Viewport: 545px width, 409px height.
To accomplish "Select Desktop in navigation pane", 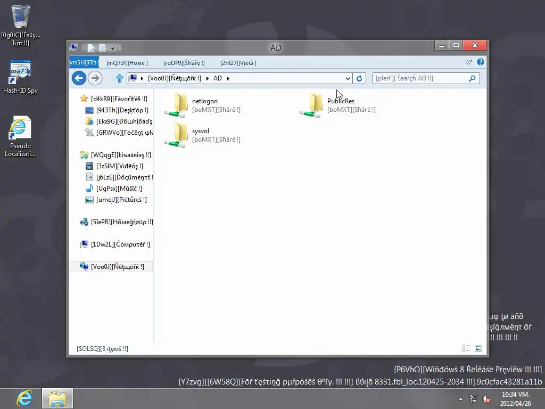I will click(117, 110).
